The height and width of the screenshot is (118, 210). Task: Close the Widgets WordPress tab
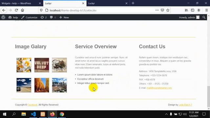40,3
